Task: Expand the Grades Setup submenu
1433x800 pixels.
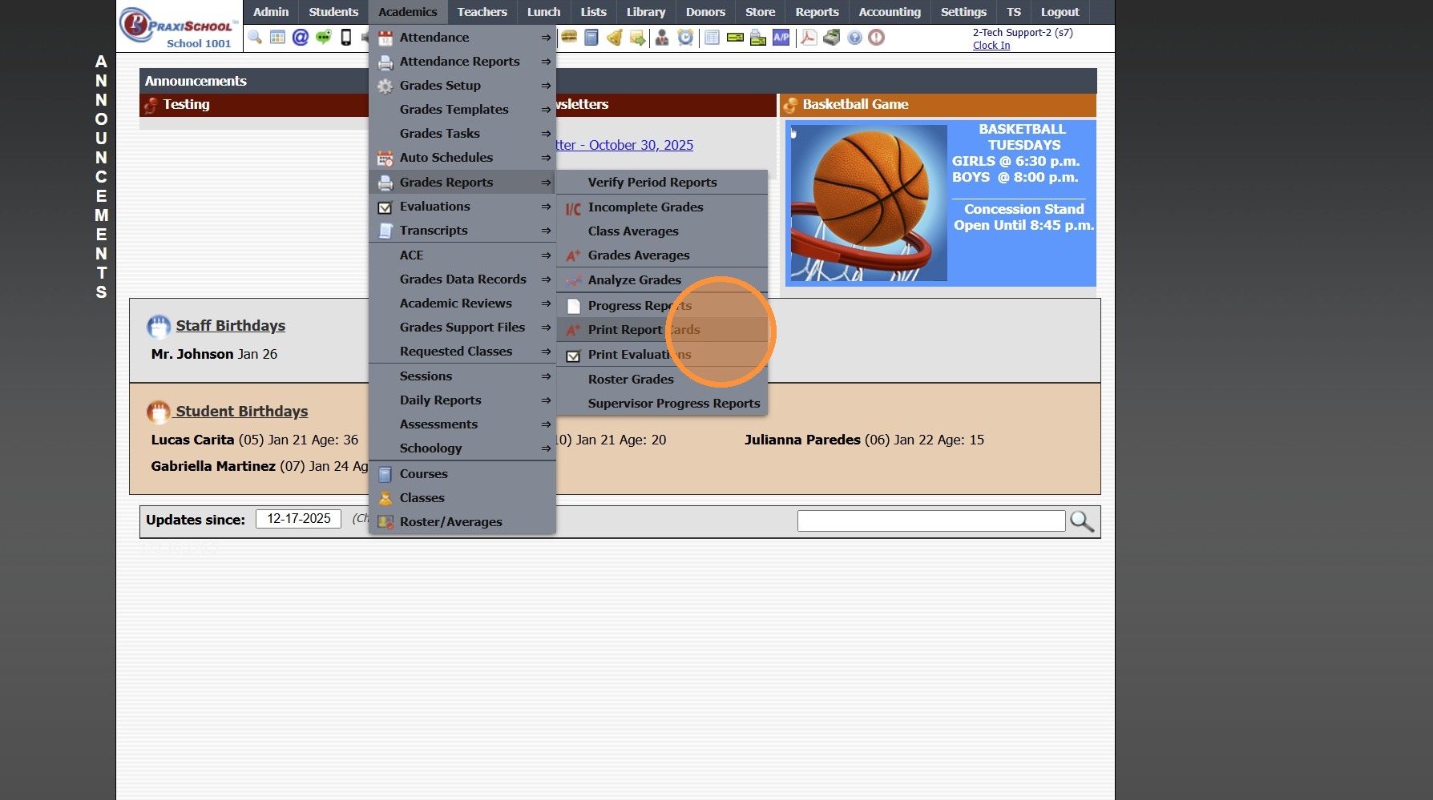Action: point(462,86)
